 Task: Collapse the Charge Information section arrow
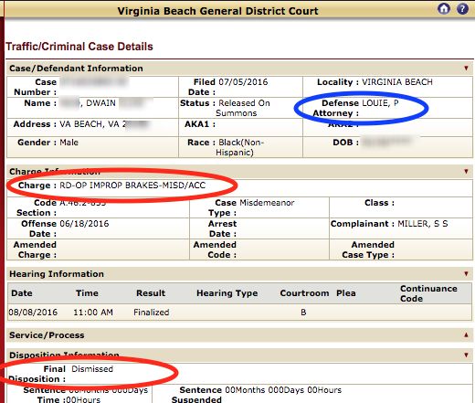tap(466, 172)
